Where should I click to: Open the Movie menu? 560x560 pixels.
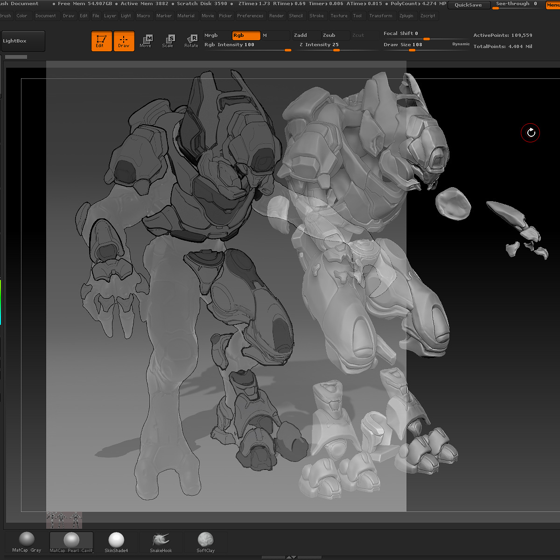coord(208,16)
